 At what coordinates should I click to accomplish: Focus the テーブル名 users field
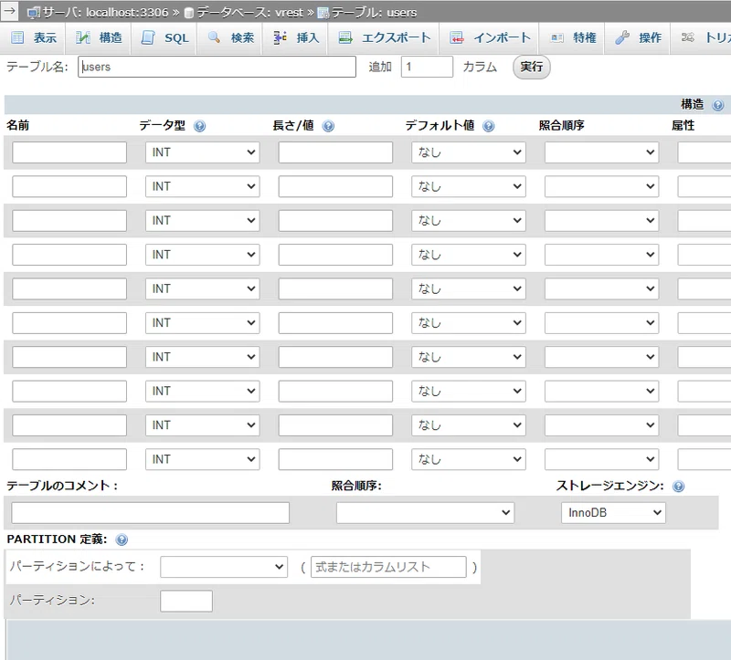tap(217, 67)
